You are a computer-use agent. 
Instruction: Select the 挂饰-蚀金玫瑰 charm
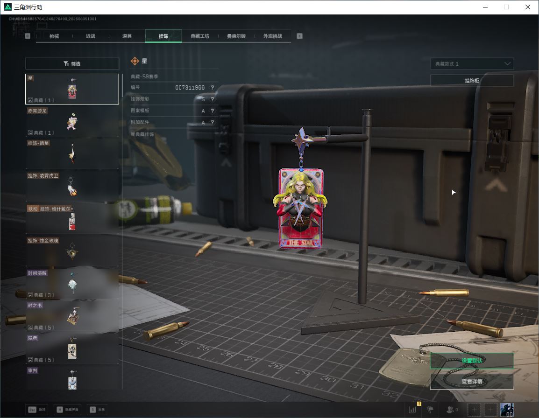72,251
